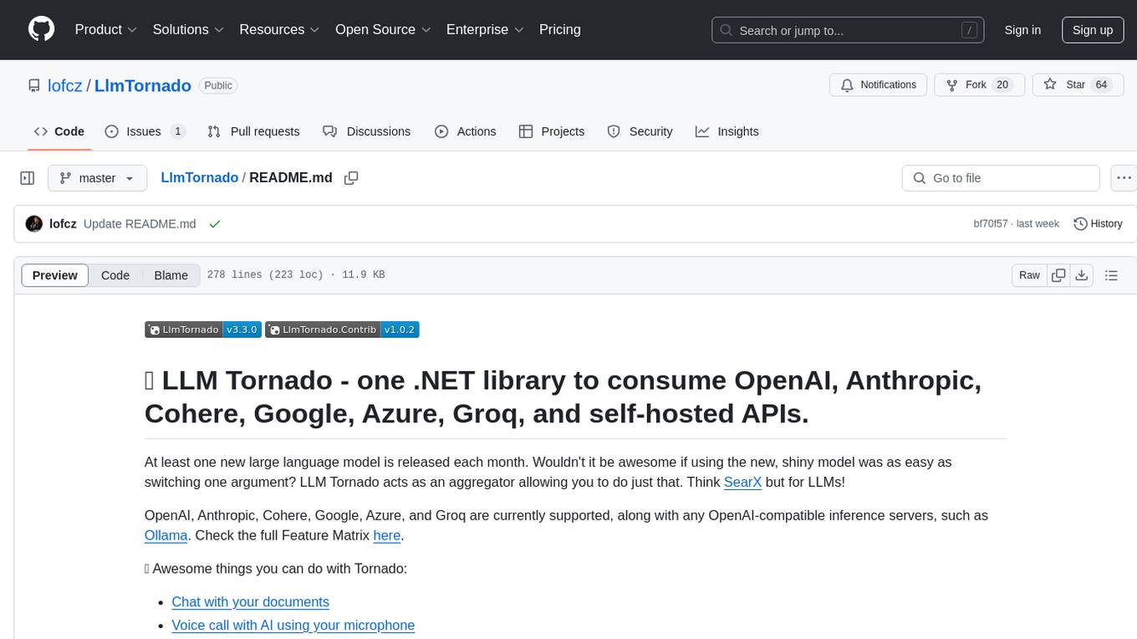Click the Sign up button
The width and height of the screenshot is (1137, 639).
coord(1093,30)
